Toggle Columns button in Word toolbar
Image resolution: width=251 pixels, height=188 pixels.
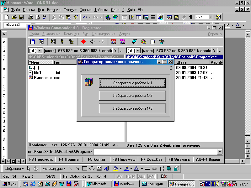pos(153,17)
